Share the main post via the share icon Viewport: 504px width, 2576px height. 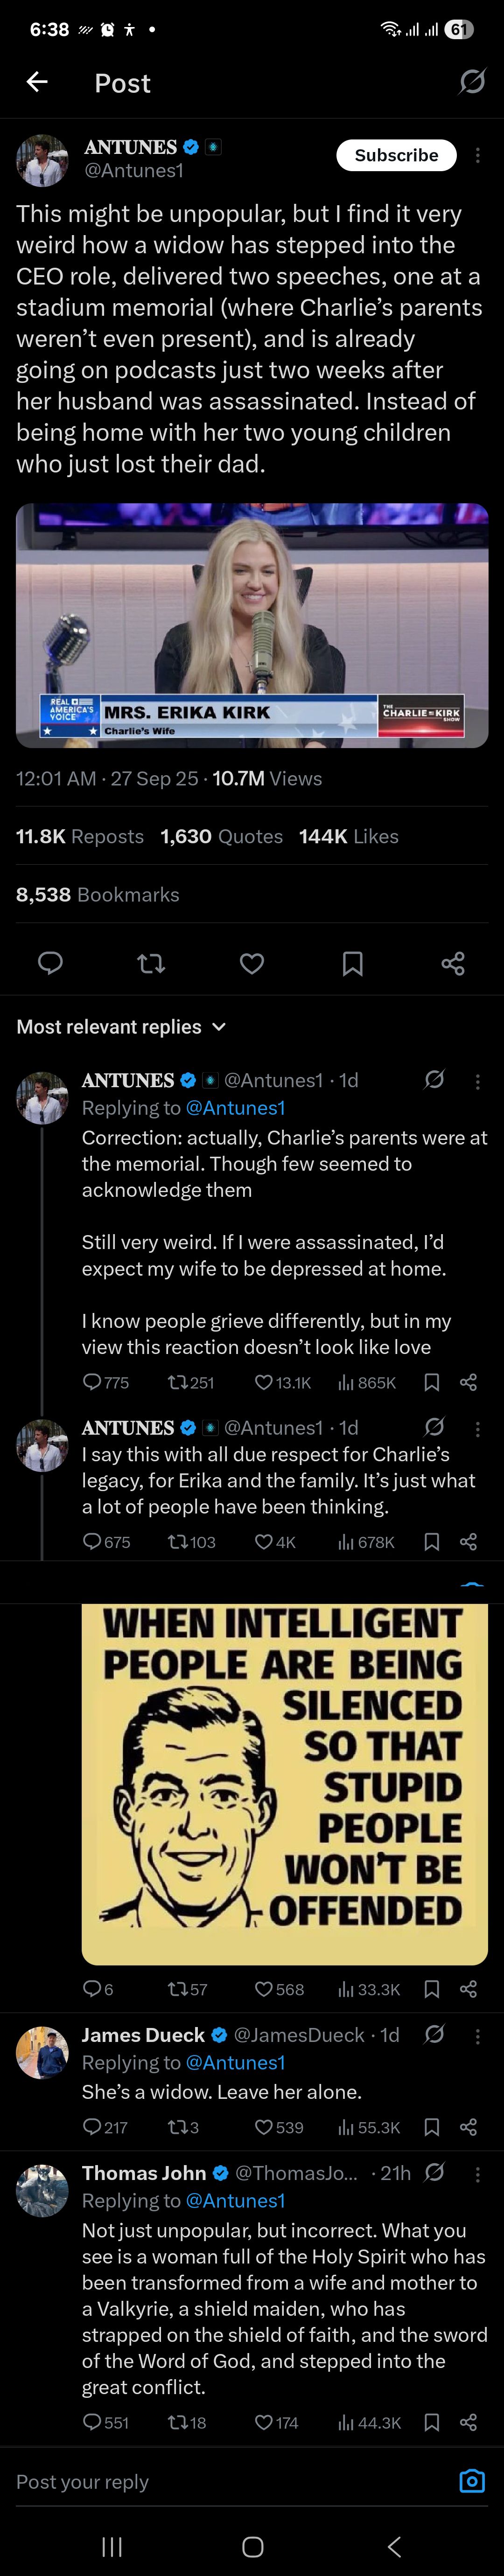pos(453,963)
